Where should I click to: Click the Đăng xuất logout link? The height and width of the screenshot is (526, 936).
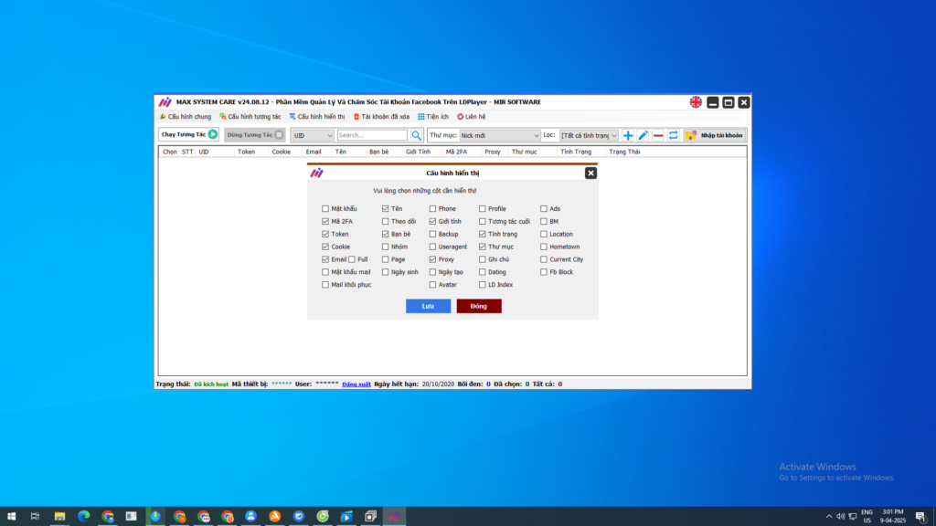pyautogui.click(x=356, y=384)
